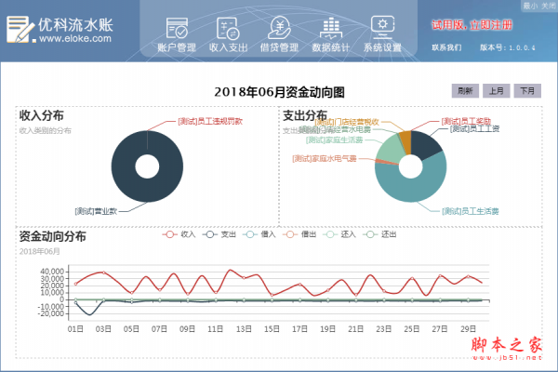The height and width of the screenshot is (372, 558).
Task: Open the 借贷管理 loan management icon
Action: coord(279,35)
